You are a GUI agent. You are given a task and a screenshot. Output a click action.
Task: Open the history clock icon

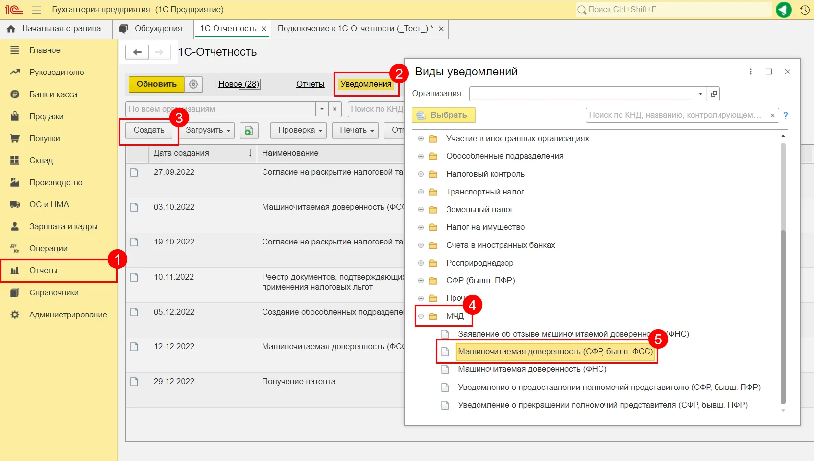pos(804,10)
